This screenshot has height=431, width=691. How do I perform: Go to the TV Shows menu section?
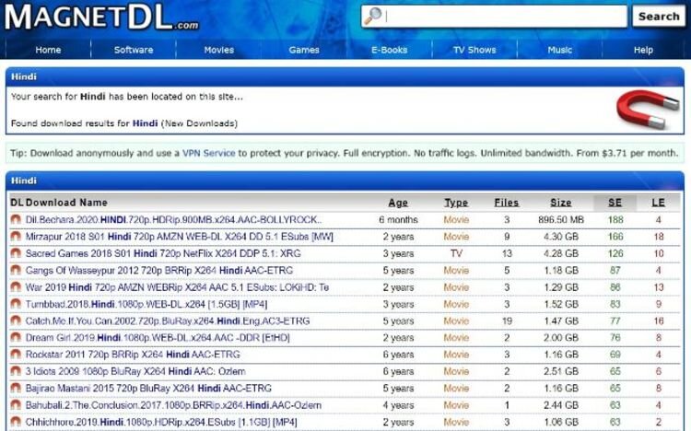(x=474, y=50)
